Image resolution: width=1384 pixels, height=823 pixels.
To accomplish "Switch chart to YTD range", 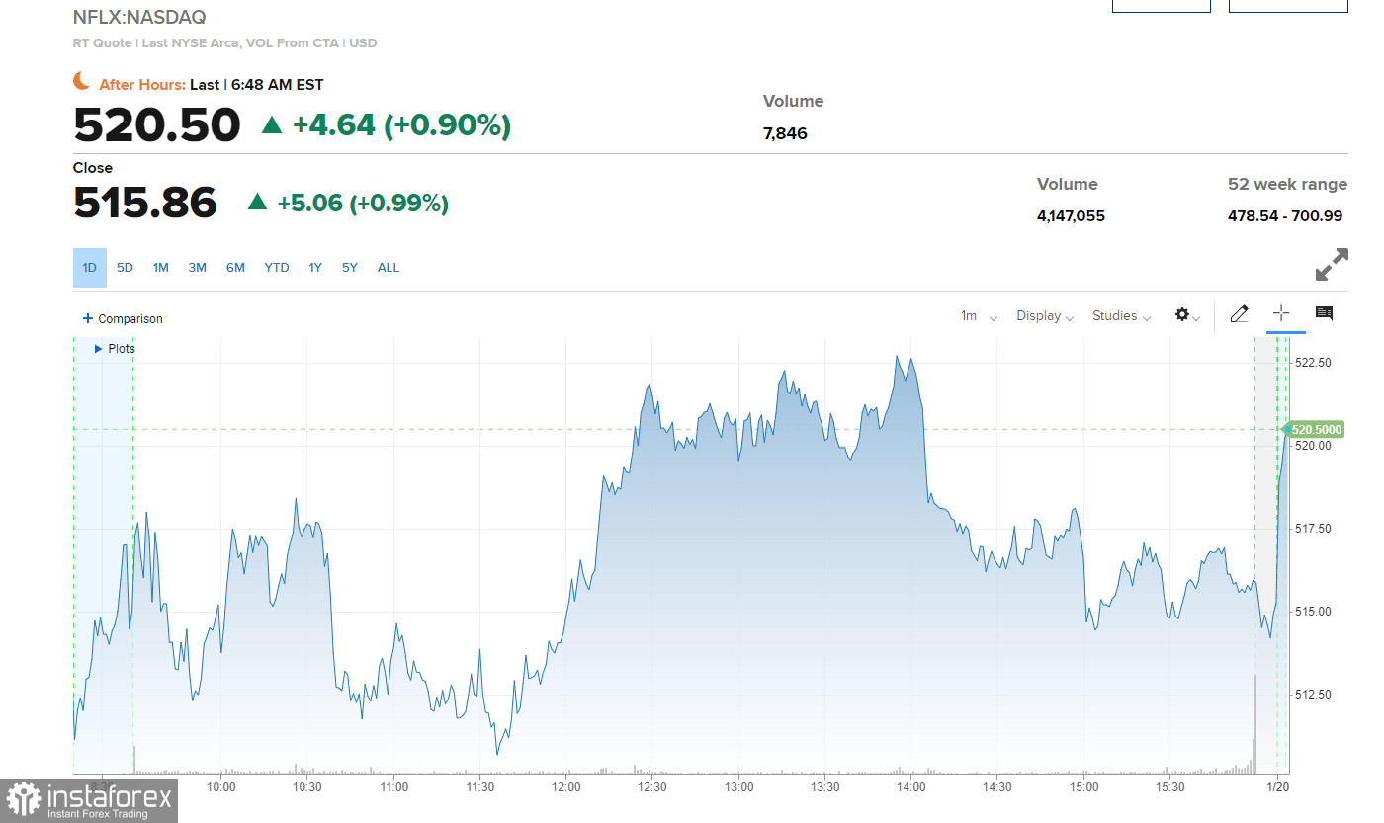I will pos(277,268).
